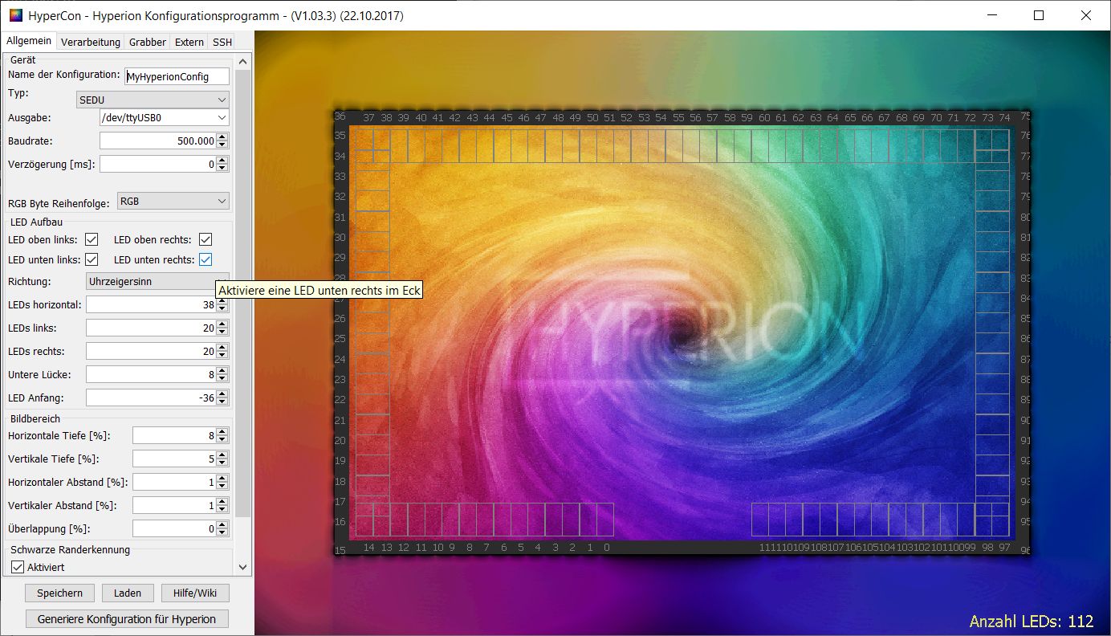Increase Horizontaler Abstand with up arrow

(x=222, y=478)
